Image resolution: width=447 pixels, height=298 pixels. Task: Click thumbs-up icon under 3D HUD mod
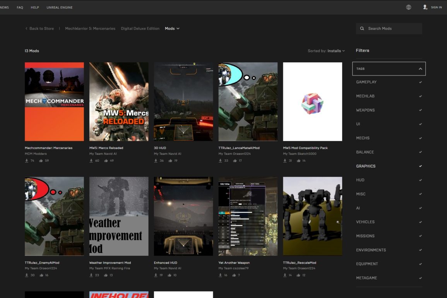[x=170, y=161]
